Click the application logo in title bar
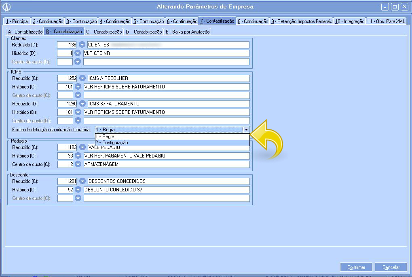 pos(7,7)
